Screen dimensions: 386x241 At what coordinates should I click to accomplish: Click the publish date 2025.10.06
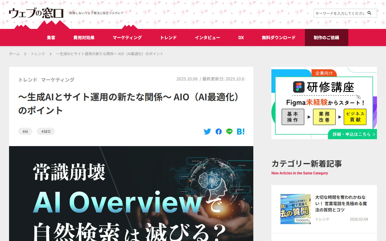click(x=187, y=79)
